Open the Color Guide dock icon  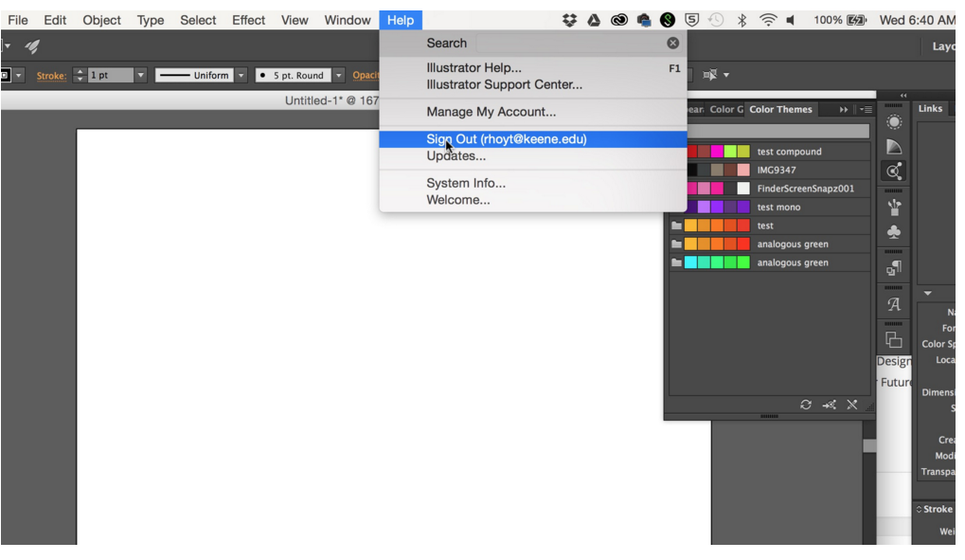(894, 147)
